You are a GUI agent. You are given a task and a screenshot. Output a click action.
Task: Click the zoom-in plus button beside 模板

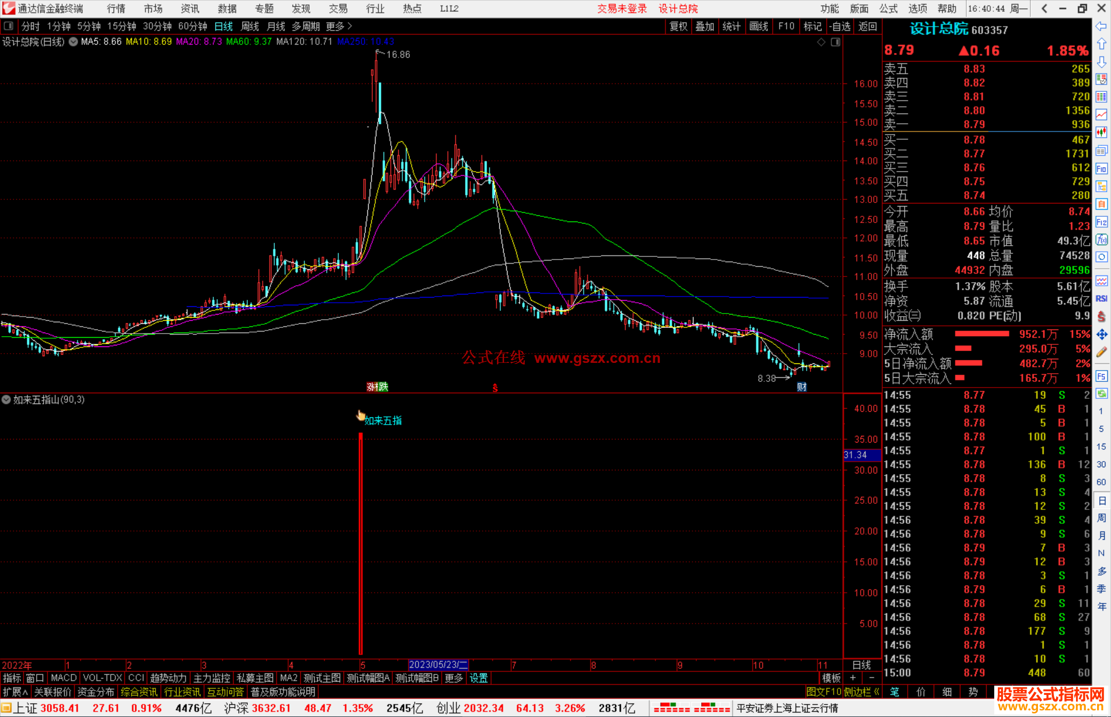[853, 678]
